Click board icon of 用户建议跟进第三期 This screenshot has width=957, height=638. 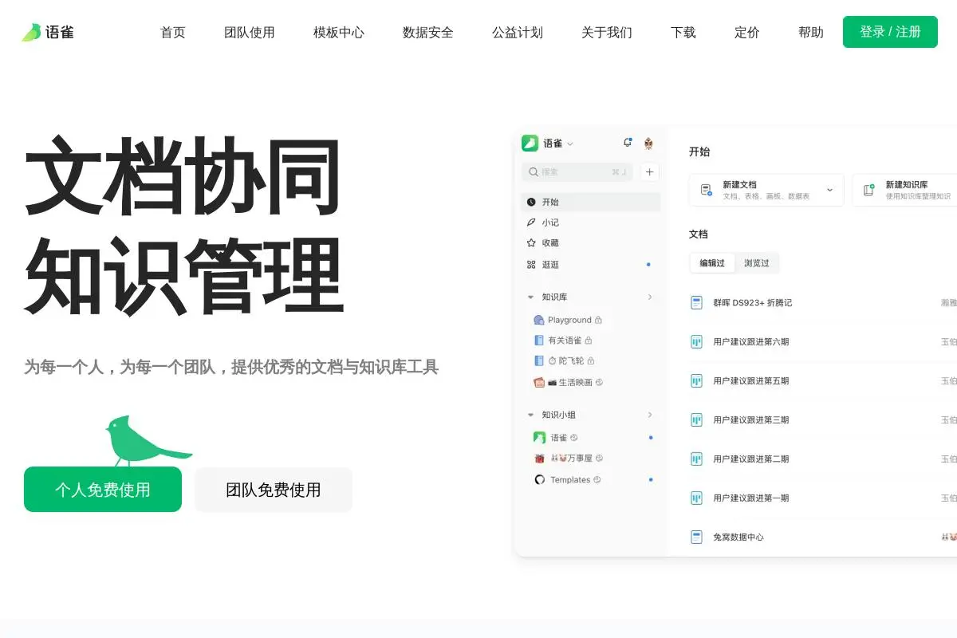tap(696, 419)
